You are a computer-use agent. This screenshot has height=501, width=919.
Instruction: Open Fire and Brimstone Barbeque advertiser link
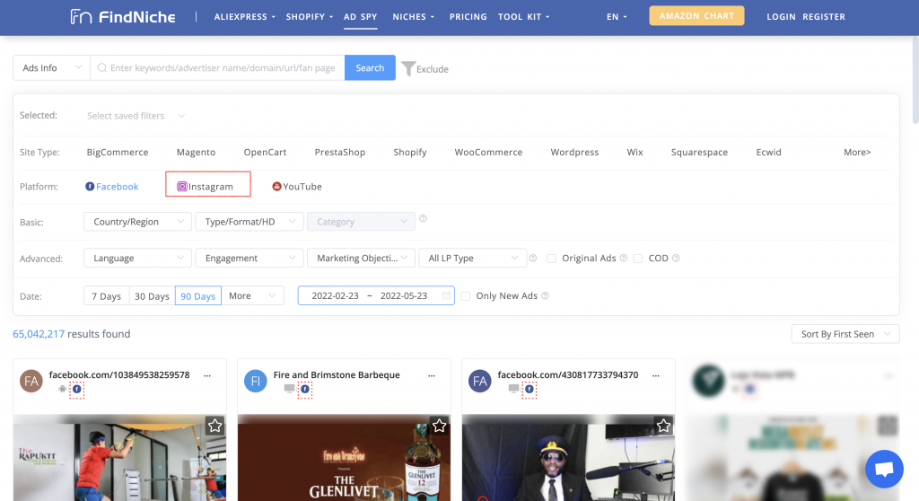tap(337, 375)
